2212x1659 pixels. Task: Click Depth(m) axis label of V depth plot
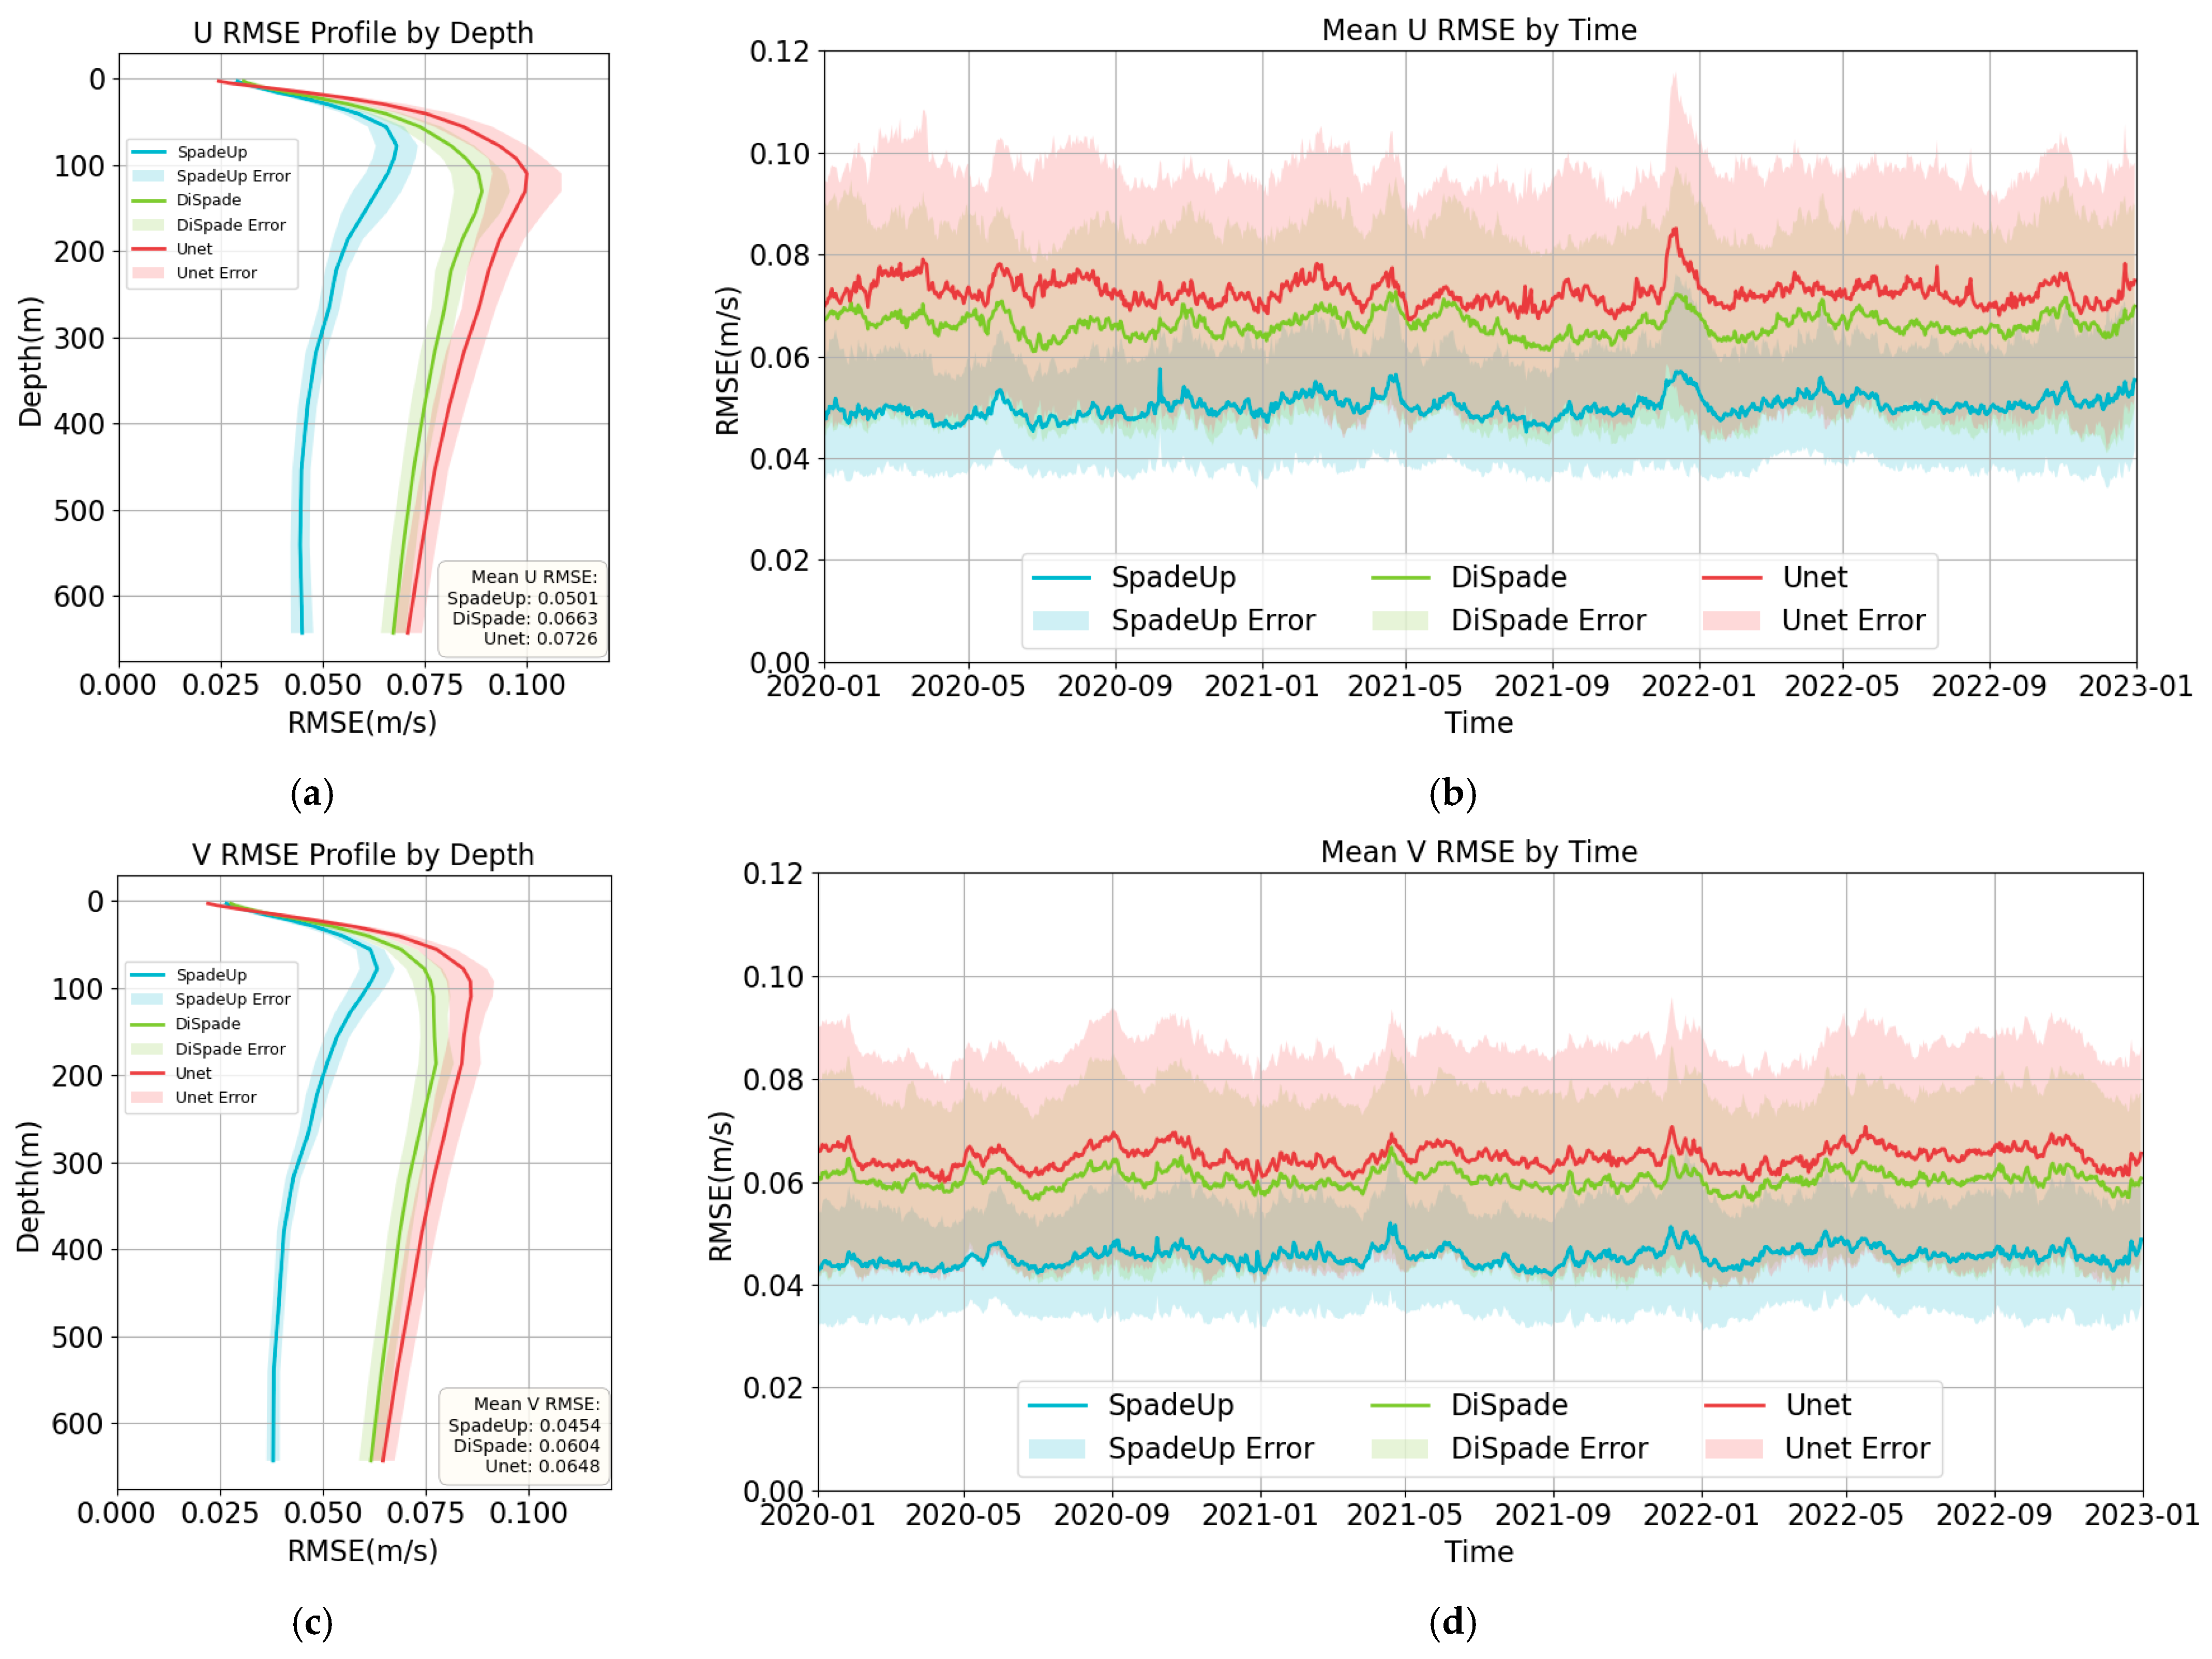28,1186
